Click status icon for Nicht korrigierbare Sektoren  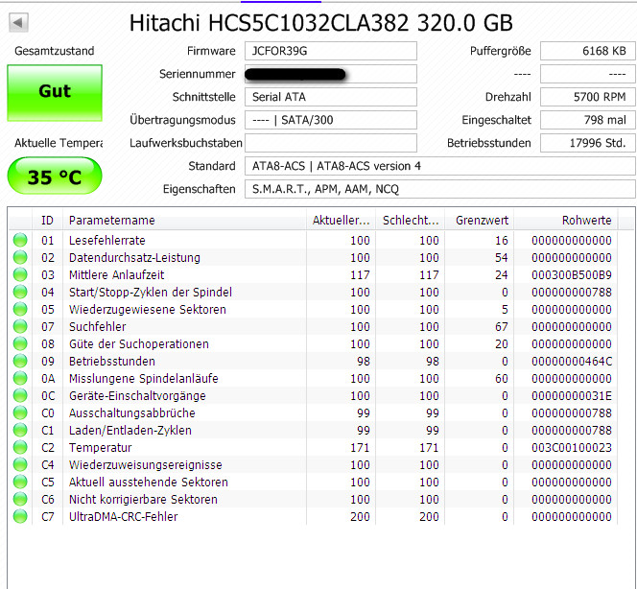click(20, 499)
